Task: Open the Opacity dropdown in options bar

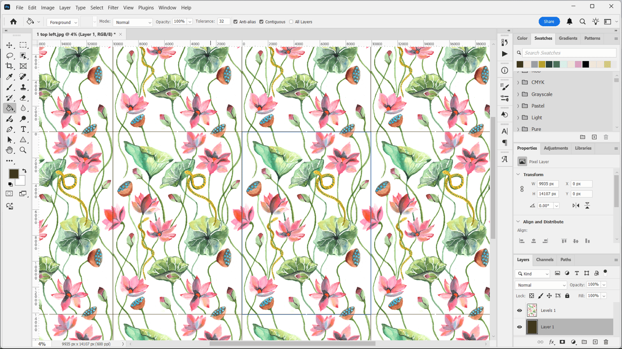Action: point(190,22)
